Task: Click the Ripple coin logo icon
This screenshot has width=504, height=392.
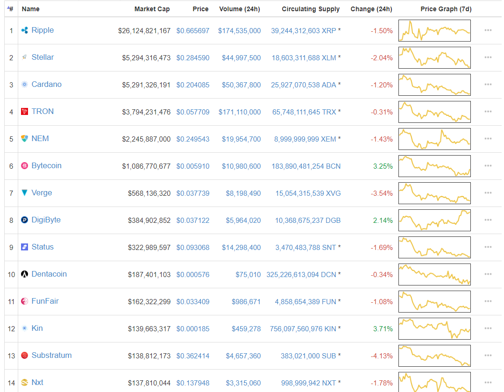Action: (x=24, y=30)
